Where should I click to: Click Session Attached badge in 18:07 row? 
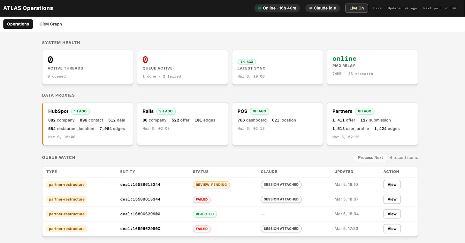281,199
